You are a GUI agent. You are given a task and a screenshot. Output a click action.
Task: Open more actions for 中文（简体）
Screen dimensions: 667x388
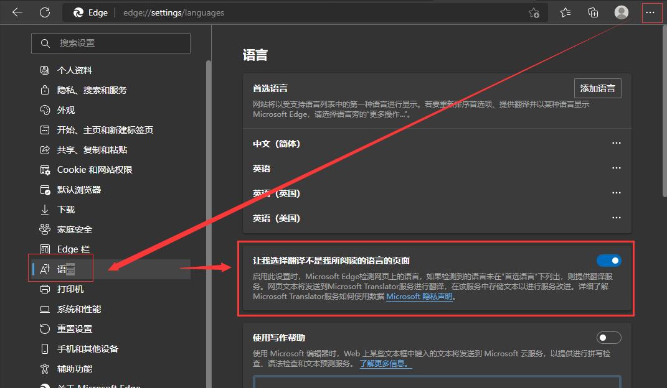[616, 143]
